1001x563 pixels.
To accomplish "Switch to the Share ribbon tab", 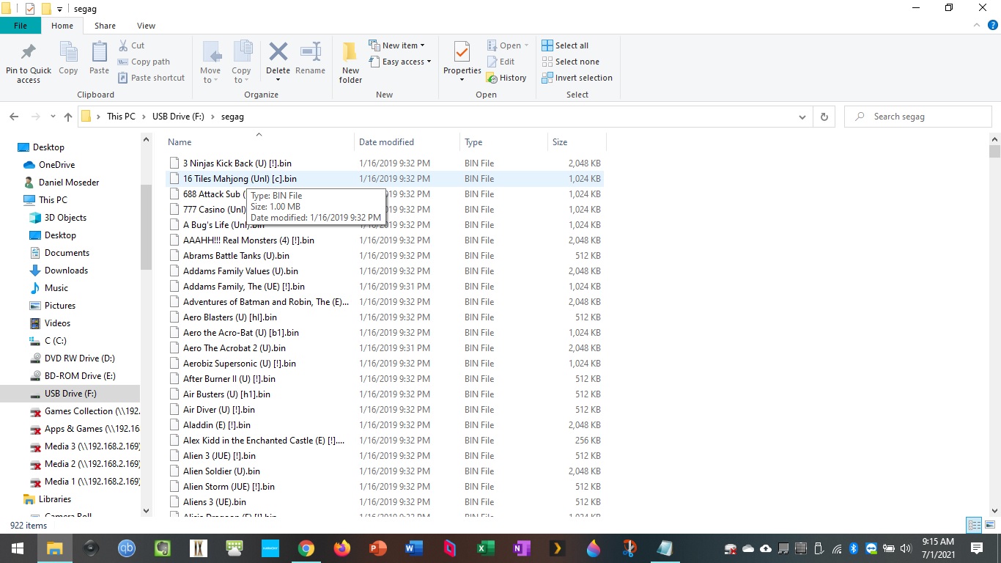I will 105,26.
